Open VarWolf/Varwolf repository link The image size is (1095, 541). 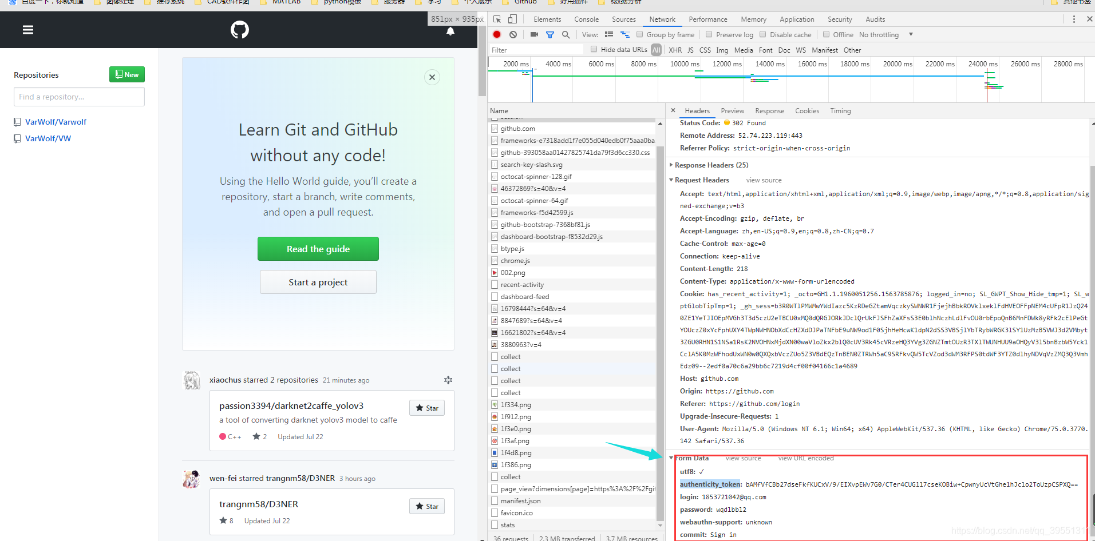pos(56,122)
